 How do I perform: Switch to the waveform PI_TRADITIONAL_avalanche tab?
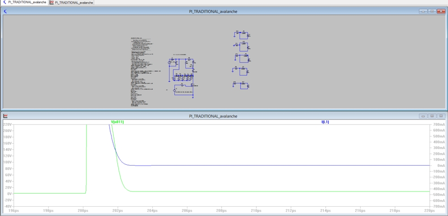point(74,3)
